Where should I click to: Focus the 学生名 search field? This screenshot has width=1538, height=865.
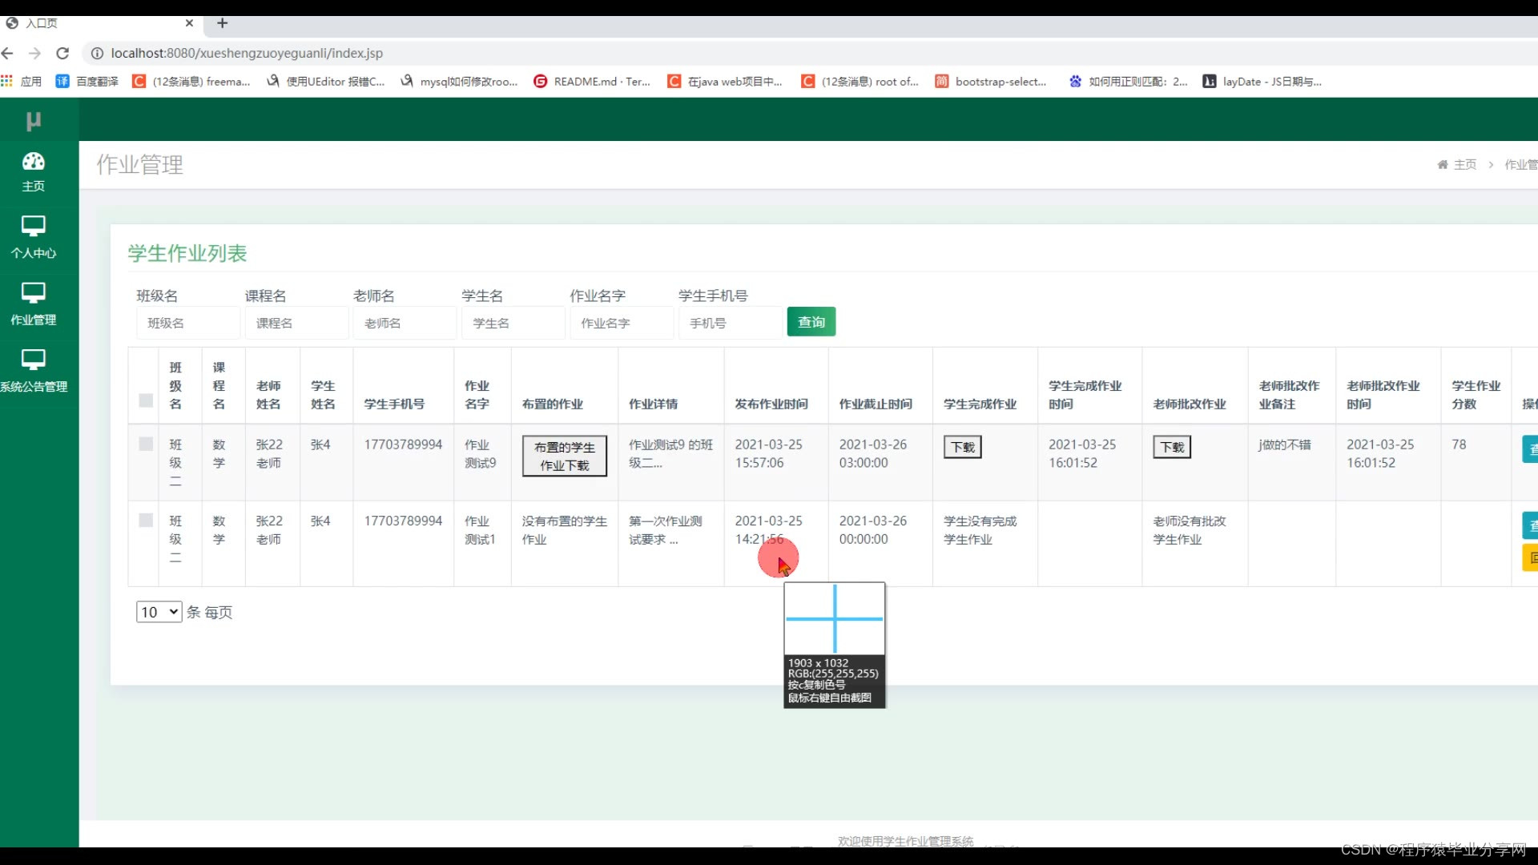513,323
